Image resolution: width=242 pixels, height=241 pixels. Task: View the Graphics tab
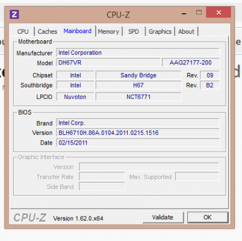[160, 31]
